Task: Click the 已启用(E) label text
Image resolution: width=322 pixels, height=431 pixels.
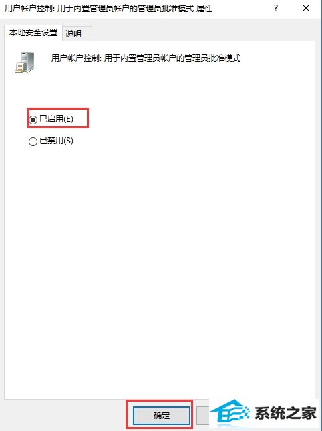Action: point(57,119)
